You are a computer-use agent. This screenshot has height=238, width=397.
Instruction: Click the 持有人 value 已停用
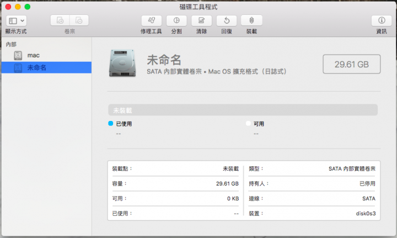(367, 183)
